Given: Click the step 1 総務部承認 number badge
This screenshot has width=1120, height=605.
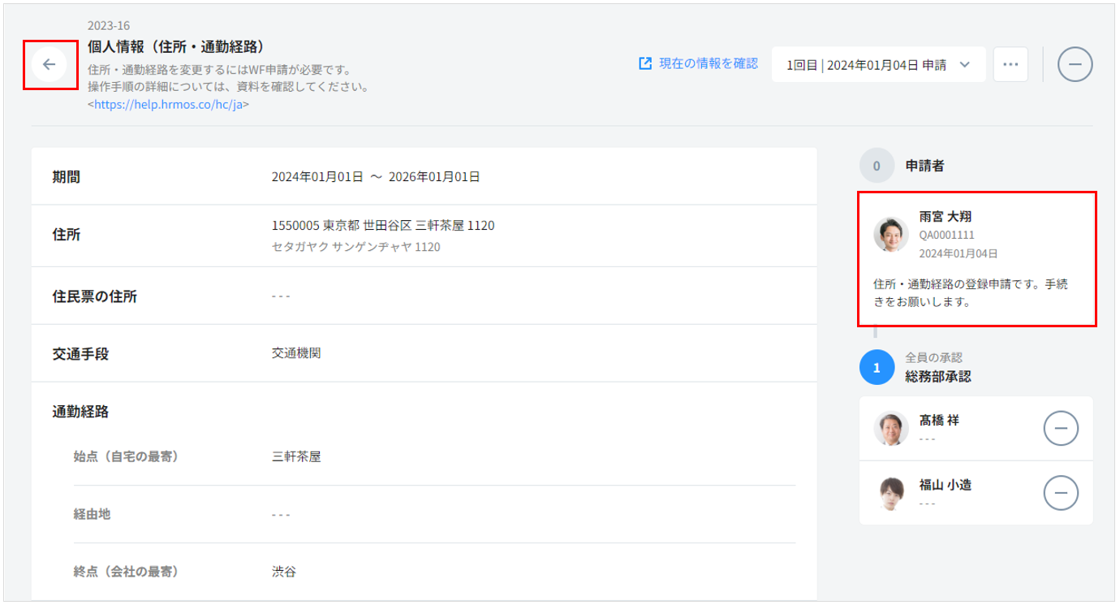Looking at the screenshot, I should pos(877,368).
